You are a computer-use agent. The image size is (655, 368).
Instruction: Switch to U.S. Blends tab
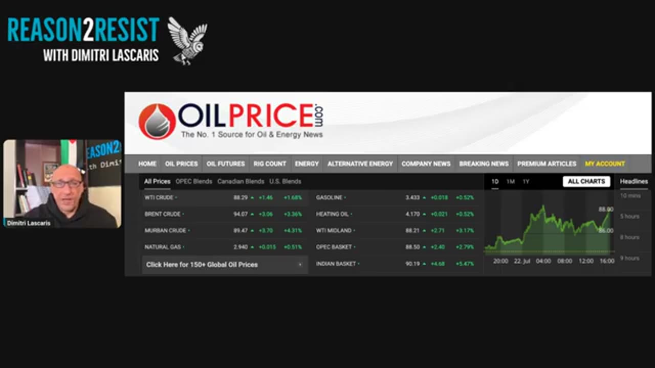click(x=285, y=181)
